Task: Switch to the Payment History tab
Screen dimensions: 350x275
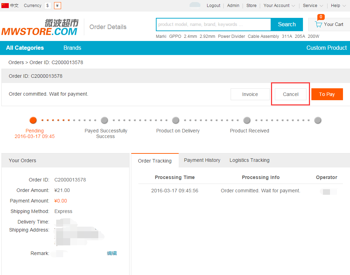Action: coord(202,160)
